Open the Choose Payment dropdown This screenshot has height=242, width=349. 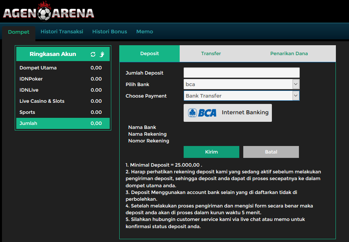(242, 96)
